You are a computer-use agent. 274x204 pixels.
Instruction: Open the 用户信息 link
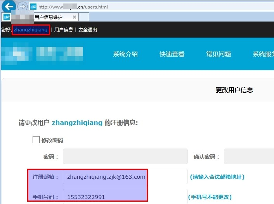click(x=64, y=30)
